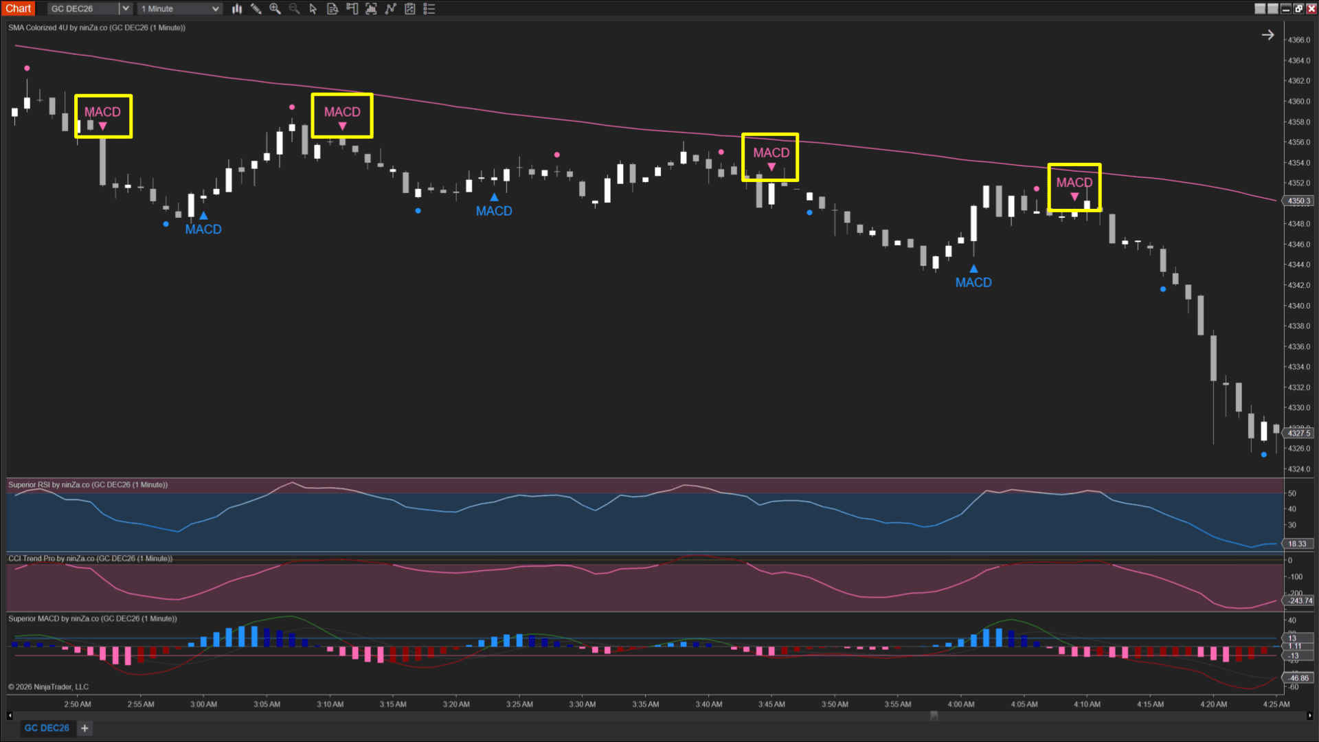Click the blue MACD signal near 3:23 AM
Image resolution: width=1319 pixels, height=742 pixels.
tap(494, 206)
